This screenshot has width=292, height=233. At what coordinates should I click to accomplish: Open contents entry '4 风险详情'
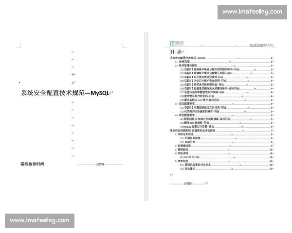pos(224,153)
